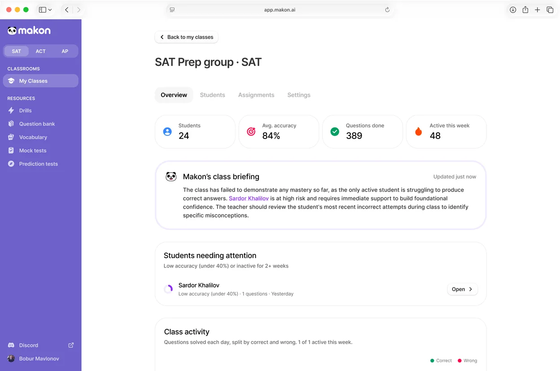560x371 pixels.
Task: Open a new browser tab
Action: [537, 10]
